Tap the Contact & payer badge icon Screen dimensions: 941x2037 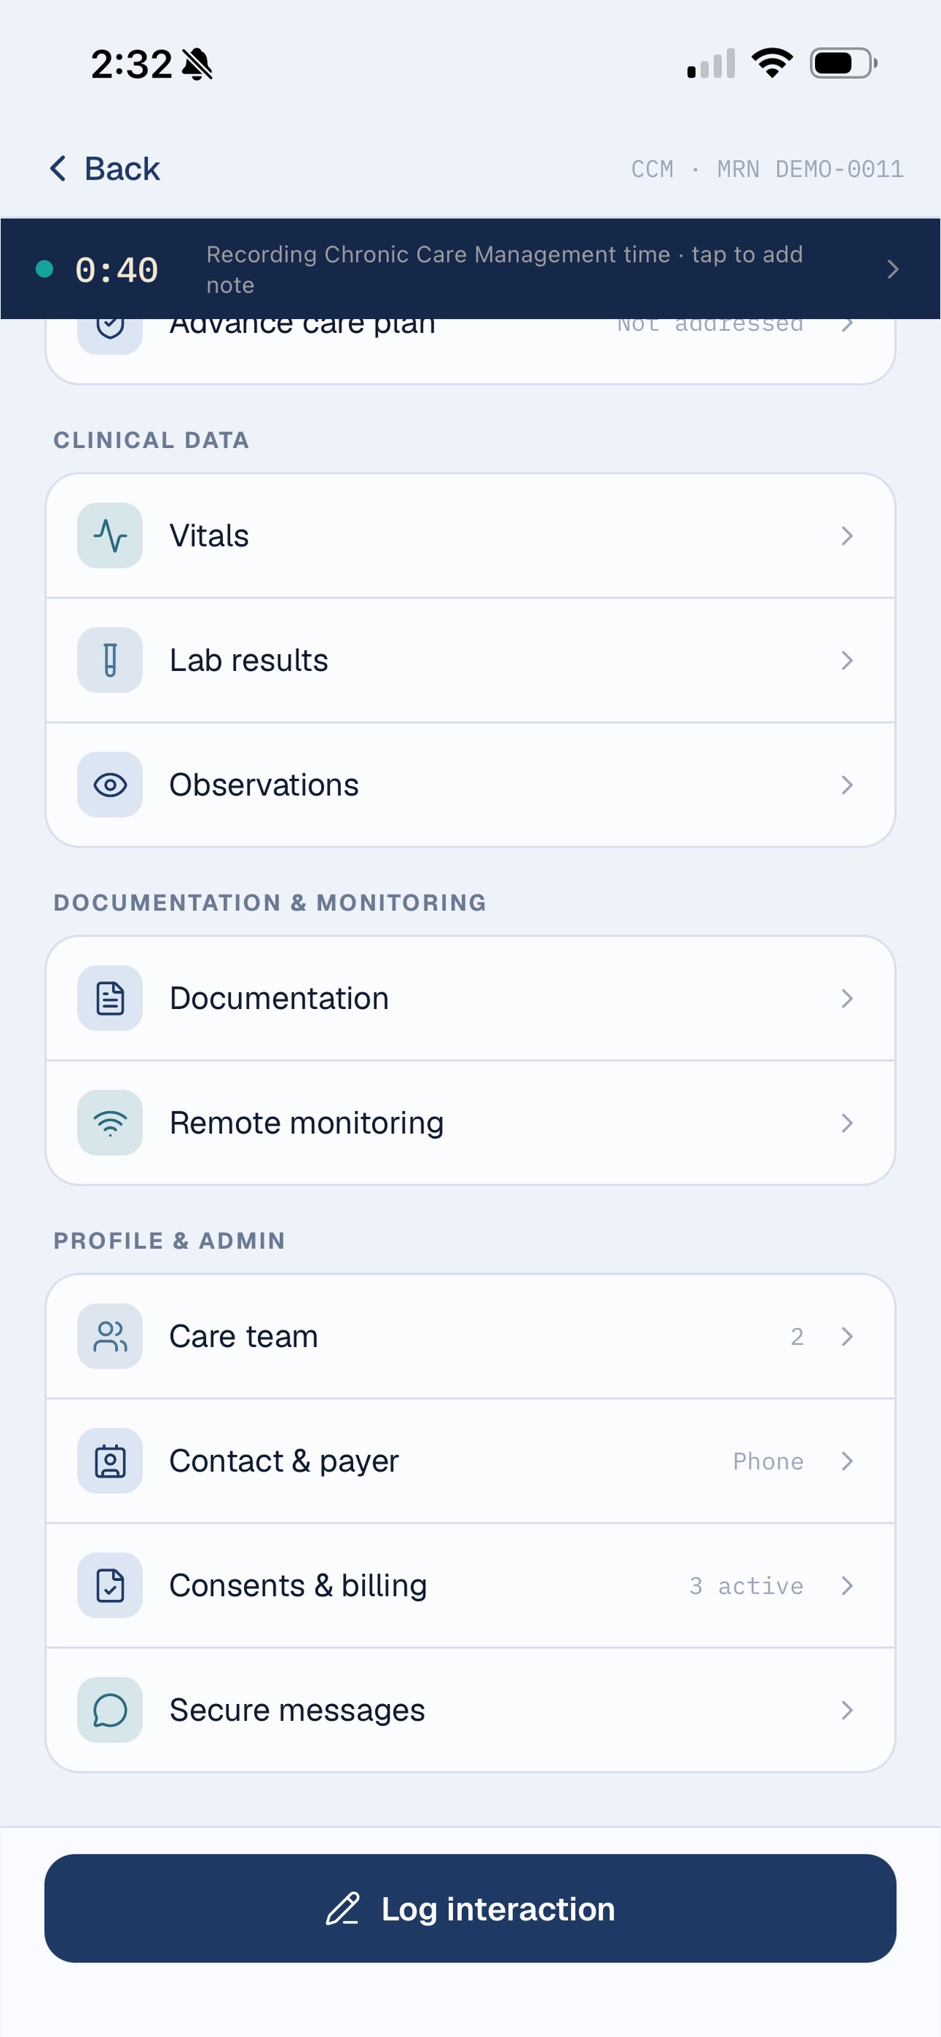110,1461
